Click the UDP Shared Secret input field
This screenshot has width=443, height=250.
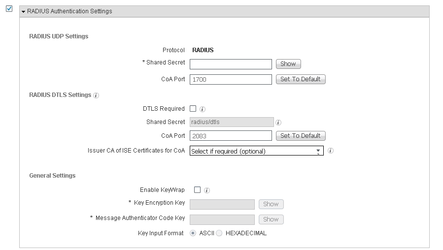[231, 64]
